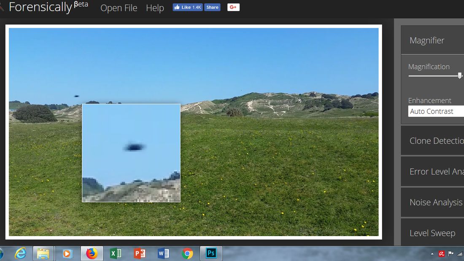464x261 pixels.
Task: Open the Level Sweep tool
Action: click(x=432, y=233)
